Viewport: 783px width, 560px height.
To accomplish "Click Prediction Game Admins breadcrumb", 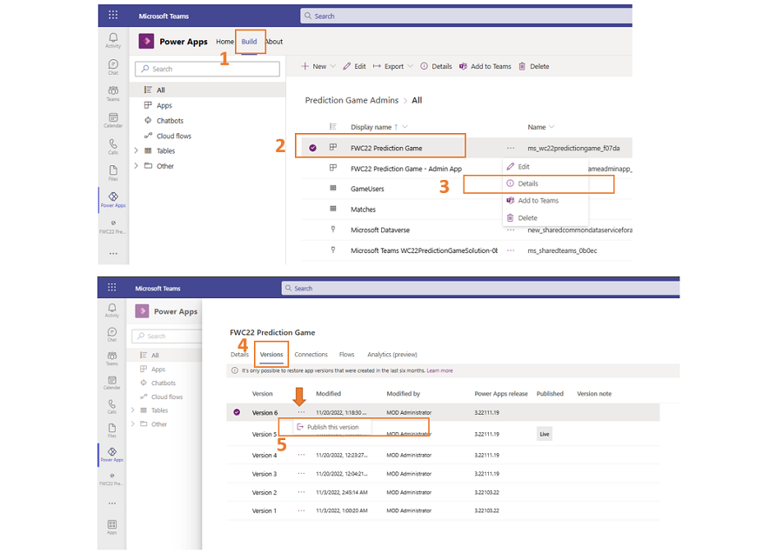I will point(351,100).
